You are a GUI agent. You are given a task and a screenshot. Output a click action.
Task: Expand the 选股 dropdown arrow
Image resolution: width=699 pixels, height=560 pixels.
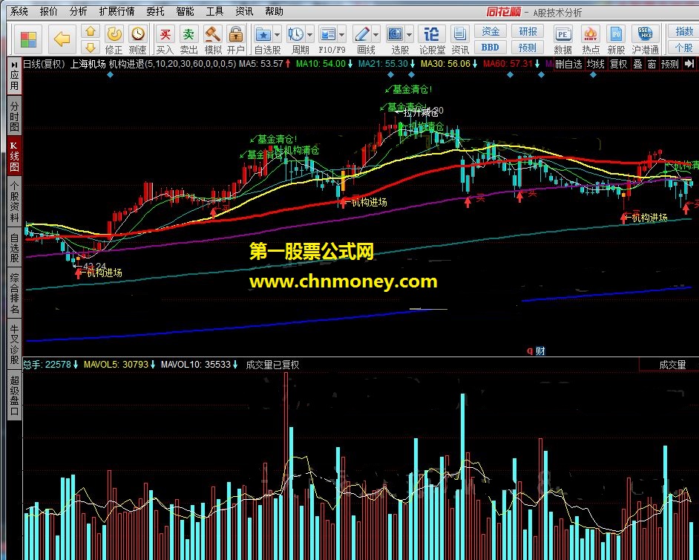coord(410,34)
